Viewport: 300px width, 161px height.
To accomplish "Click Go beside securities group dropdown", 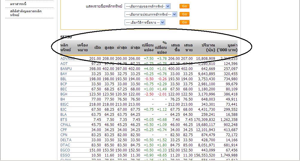I will tap(184, 6).
